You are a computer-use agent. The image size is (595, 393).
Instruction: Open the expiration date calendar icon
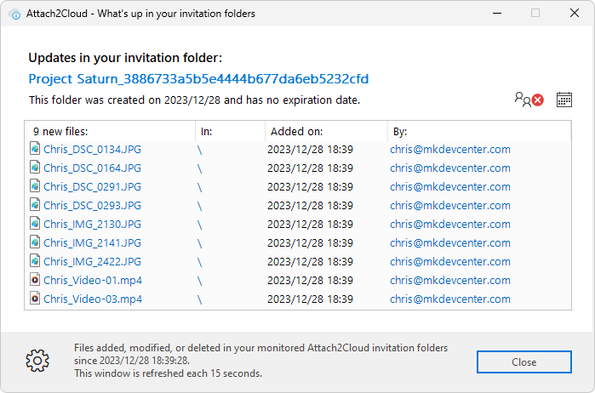(564, 100)
